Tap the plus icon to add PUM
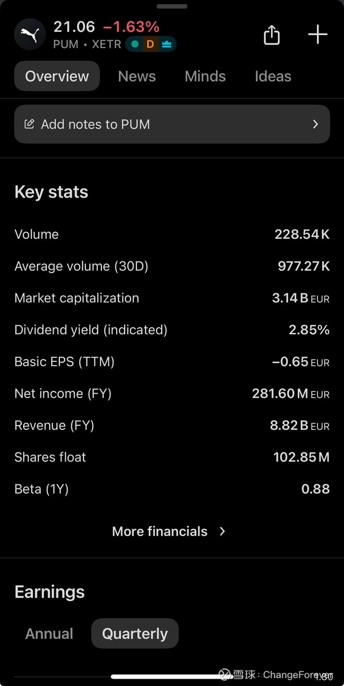The image size is (344, 686). pyautogui.click(x=317, y=35)
